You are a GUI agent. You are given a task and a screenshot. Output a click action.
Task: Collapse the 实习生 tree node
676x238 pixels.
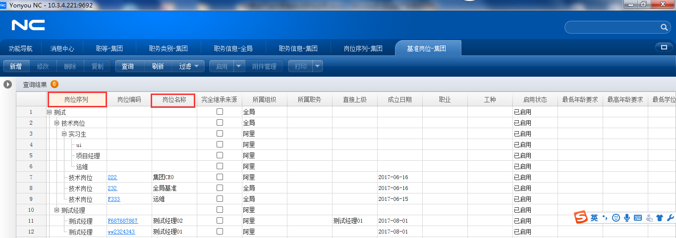click(64, 134)
